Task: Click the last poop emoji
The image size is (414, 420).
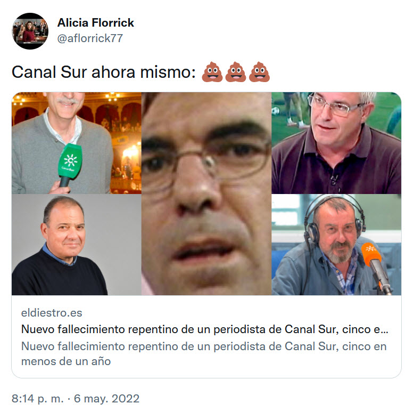Action: (259, 72)
